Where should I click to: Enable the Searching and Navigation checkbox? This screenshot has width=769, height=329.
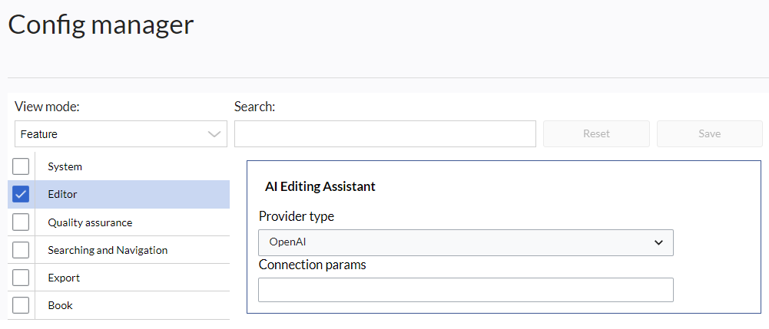[21, 250]
